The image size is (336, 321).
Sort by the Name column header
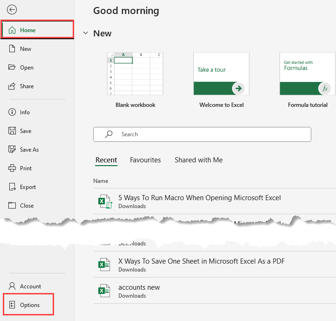click(101, 181)
